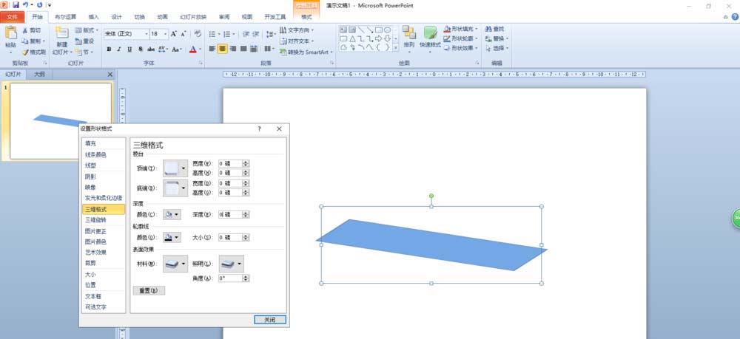Open the contour color picker under 轮廓线
740x339 pixels.
(x=172, y=237)
